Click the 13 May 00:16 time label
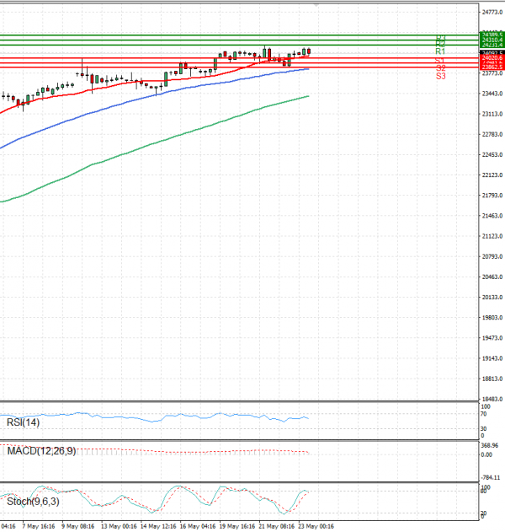Screen dimensions: 505x532 click(x=119, y=527)
